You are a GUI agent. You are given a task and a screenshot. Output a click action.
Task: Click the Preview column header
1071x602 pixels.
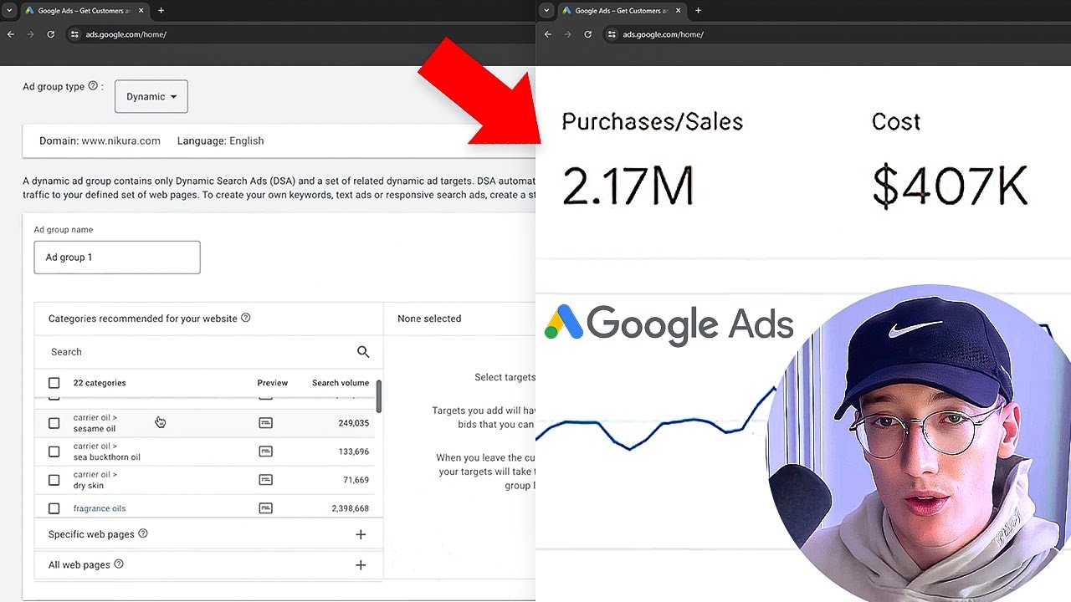coord(273,383)
